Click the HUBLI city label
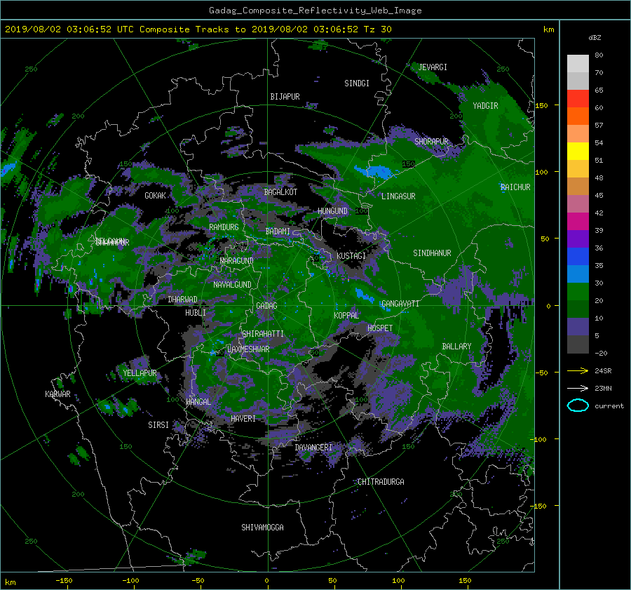This screenshot has width=631, height=590. (x=196, y=313)
